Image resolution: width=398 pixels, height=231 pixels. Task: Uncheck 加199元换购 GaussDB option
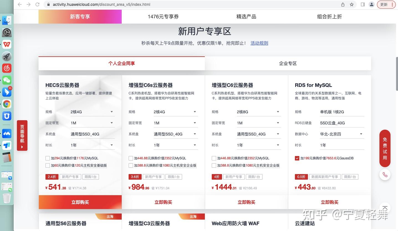[x=297, y=158]
